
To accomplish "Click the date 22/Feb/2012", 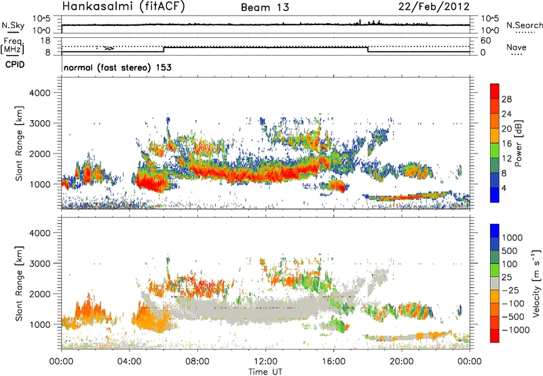I will click(x=434, y=7).
